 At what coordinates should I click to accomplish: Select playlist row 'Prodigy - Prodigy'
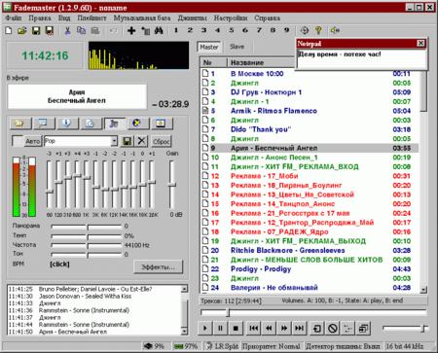(310, 269)
